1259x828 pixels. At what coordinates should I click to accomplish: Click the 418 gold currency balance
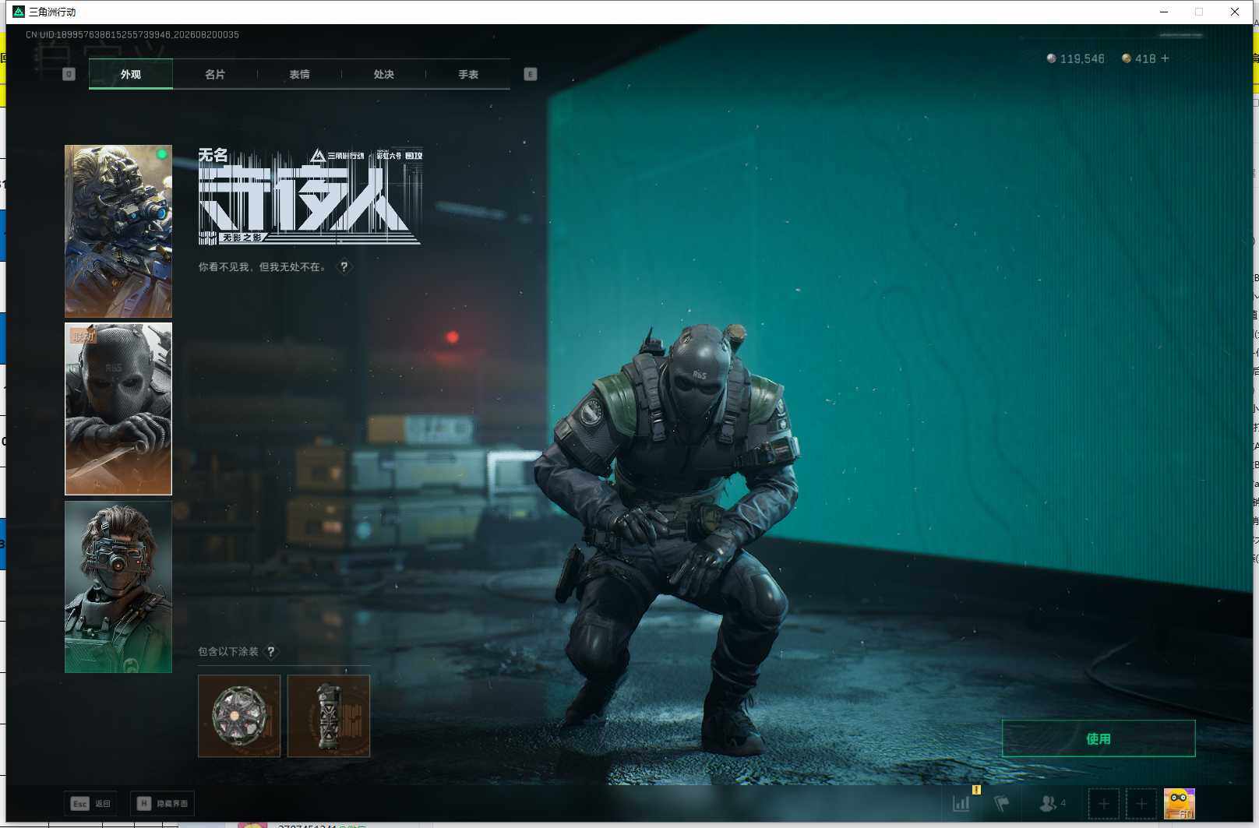pos(1138,58)
